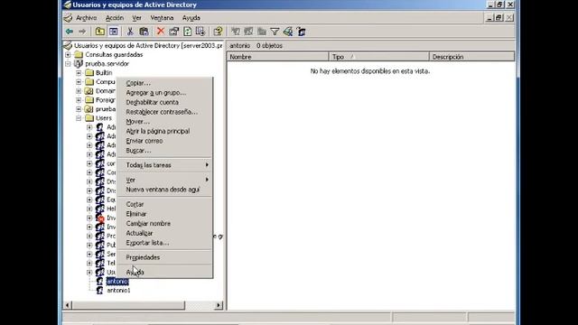Open Propiedades from the context menu
578x325 pixels.
click(x=164, y=257)
